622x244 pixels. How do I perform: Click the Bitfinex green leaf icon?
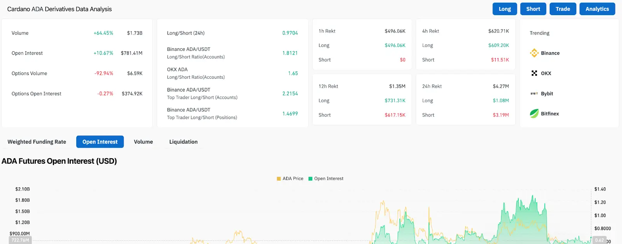(x=534, y=114)
